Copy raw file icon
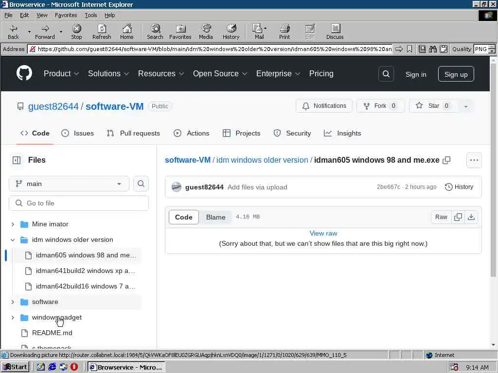Image resolution: width=498 pixels, height=373 pixels. point(458,217)
